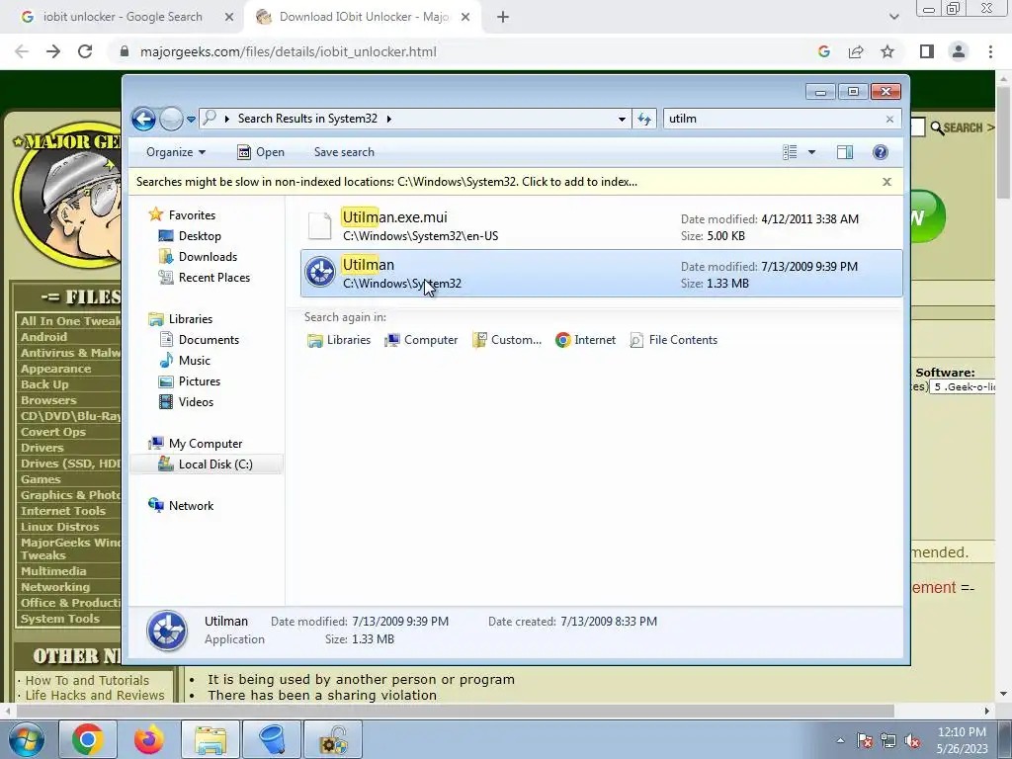Open Chrome from the taskbar
The height and width of the screenshot is (759, 1012).
click(x=88, y=739)
